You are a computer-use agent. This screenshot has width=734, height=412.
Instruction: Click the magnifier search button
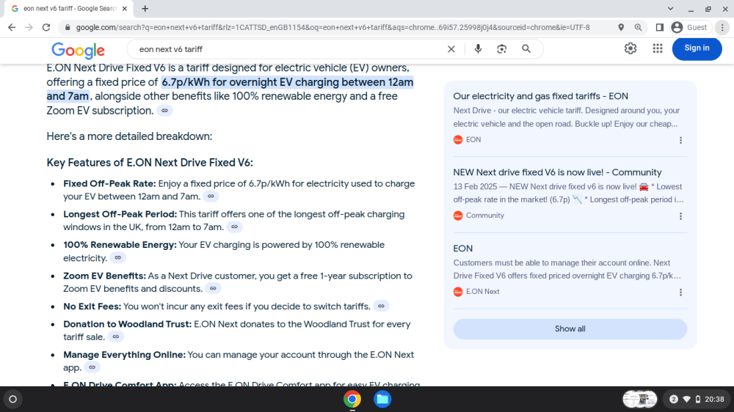pos(526,48)
